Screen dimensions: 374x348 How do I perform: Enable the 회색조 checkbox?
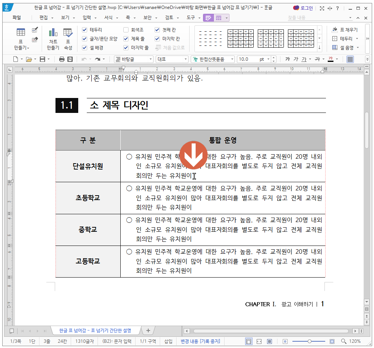coord(126,30)
